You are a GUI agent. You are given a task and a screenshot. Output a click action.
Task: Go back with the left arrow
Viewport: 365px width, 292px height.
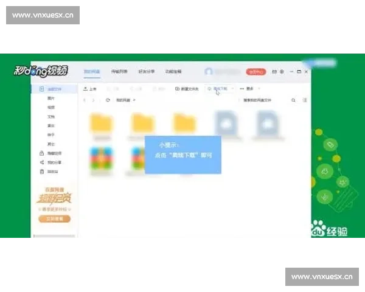pos(85,100)
